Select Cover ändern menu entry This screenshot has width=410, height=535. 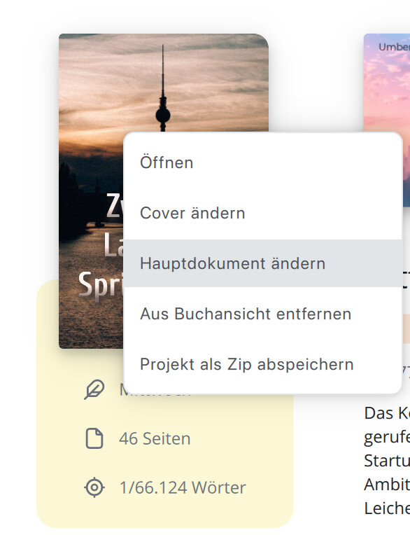pos(263,214)
